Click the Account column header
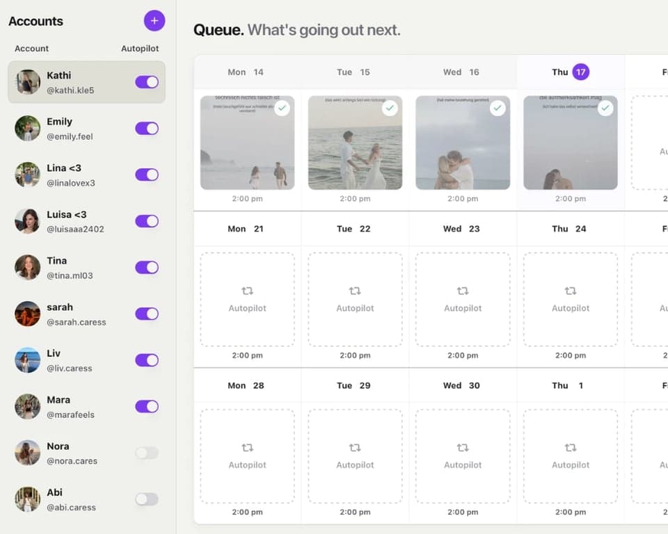Viewport: 668px width, 534px height. pos(31,49)
